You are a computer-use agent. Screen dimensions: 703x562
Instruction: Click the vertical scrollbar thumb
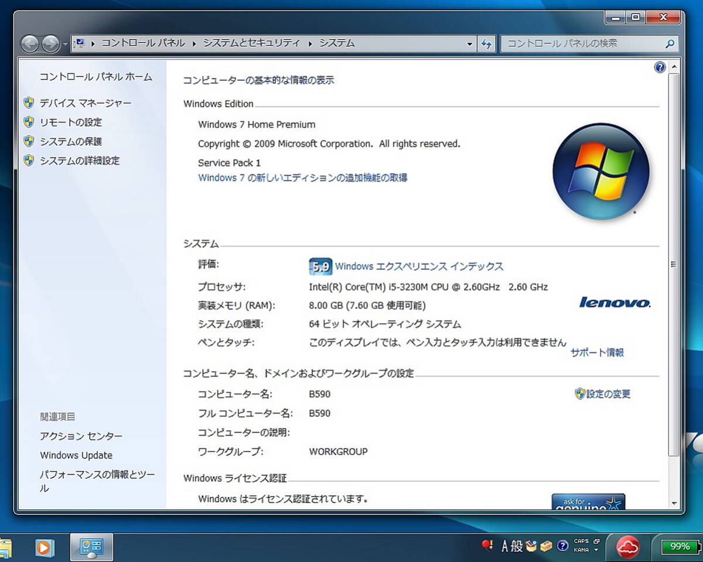click(674, 265)
